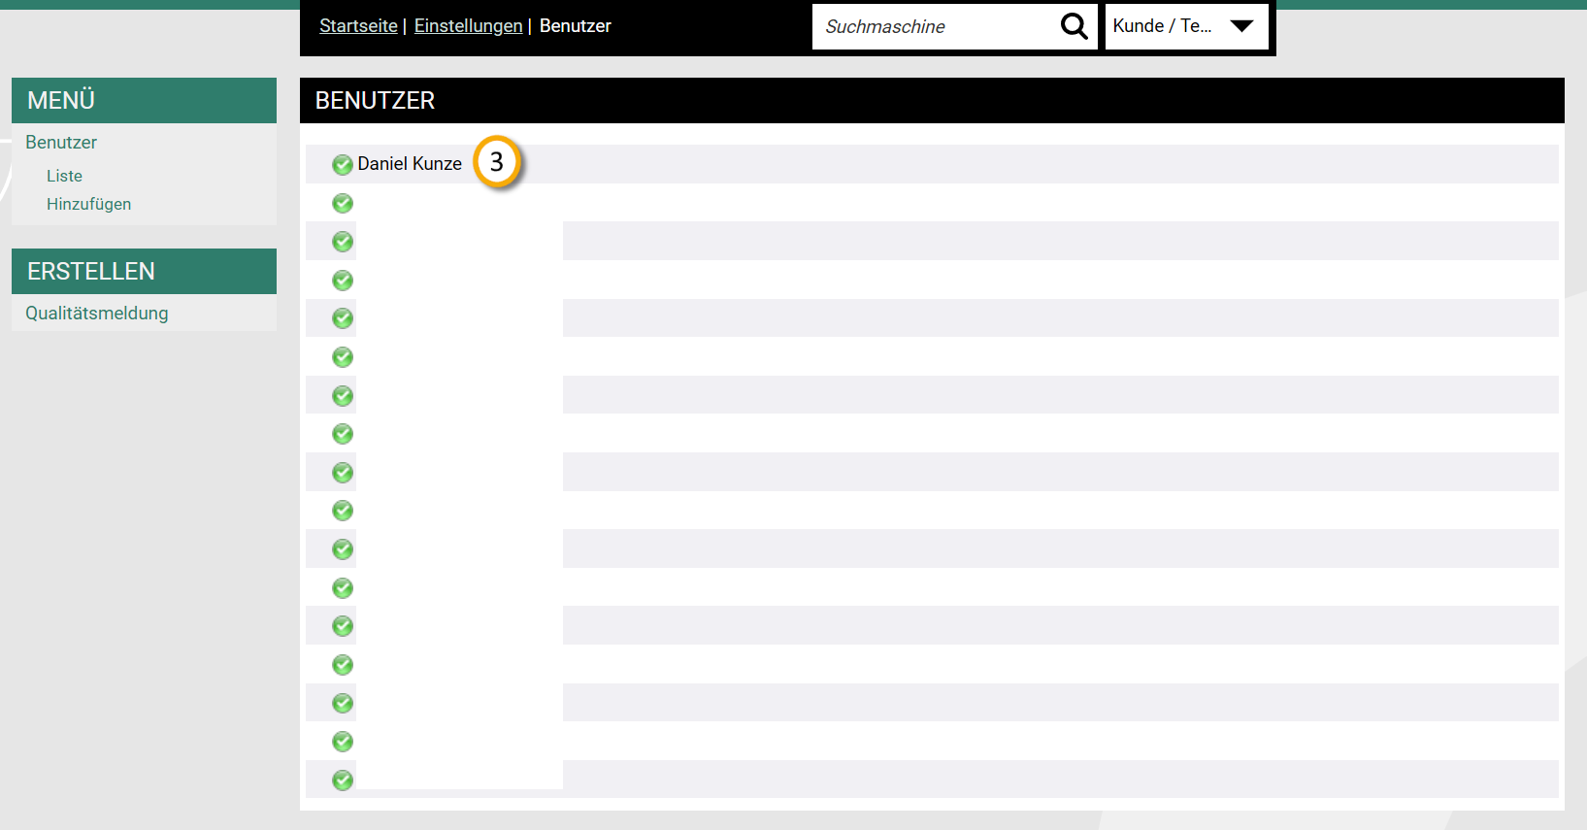Click the green check icon in fifth user row

(343, 318)
